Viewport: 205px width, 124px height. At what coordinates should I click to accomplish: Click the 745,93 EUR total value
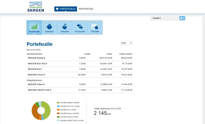[127, 75]
